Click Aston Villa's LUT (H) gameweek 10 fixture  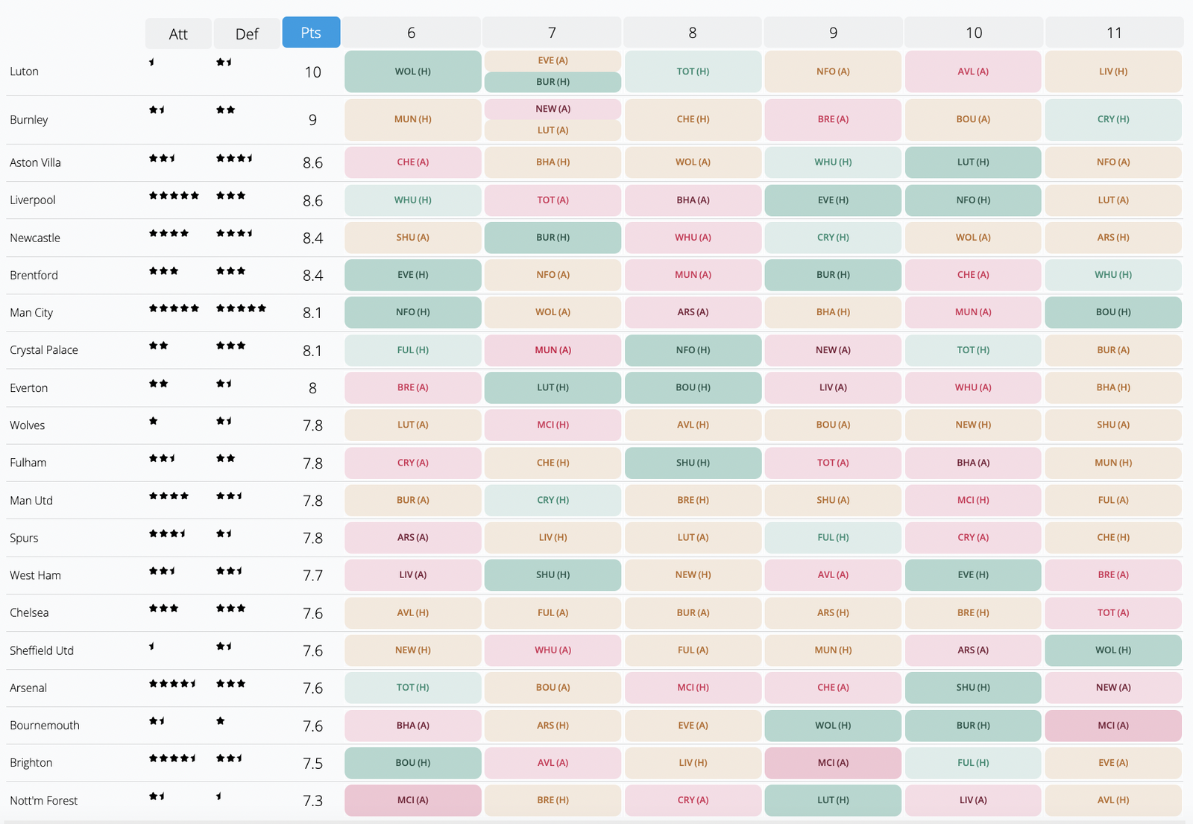pos(973,162)
